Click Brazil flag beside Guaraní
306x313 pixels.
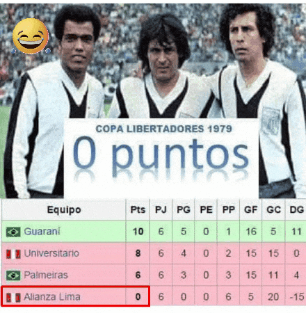pyautogui.click(x=13, y=232)
